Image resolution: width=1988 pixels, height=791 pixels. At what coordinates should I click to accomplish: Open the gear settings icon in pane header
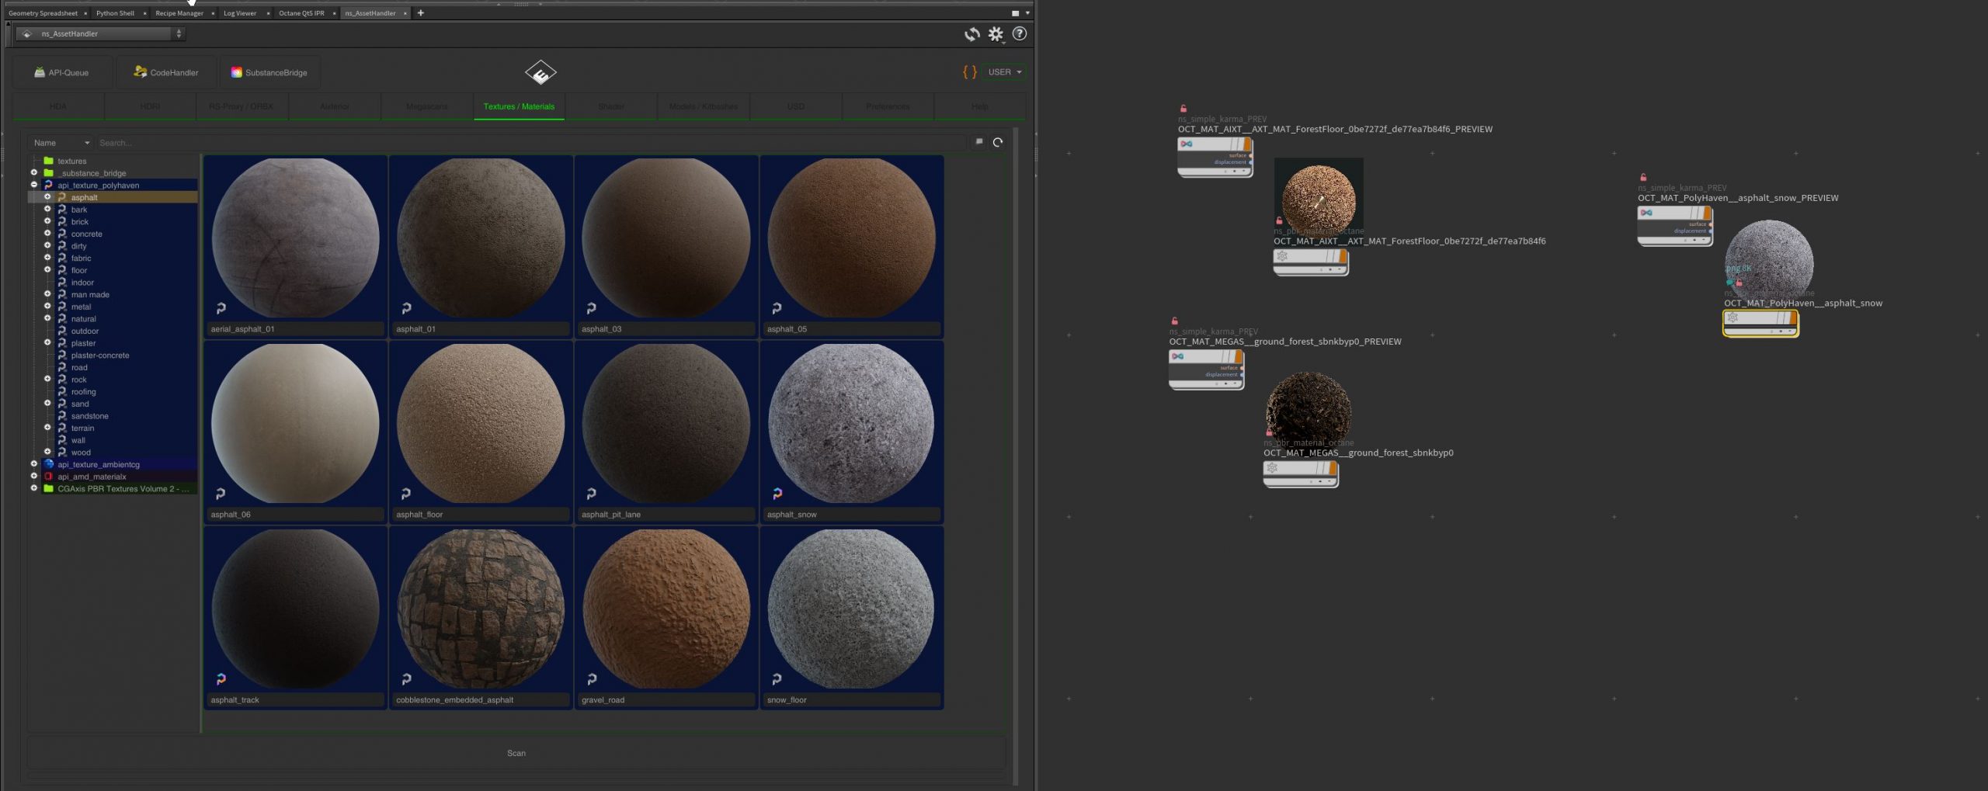click(996, 34)
